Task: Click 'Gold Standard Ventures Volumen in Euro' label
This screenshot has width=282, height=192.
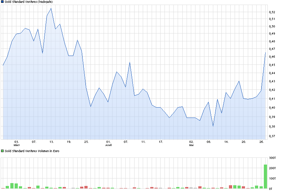Action: tap(32, 151)
